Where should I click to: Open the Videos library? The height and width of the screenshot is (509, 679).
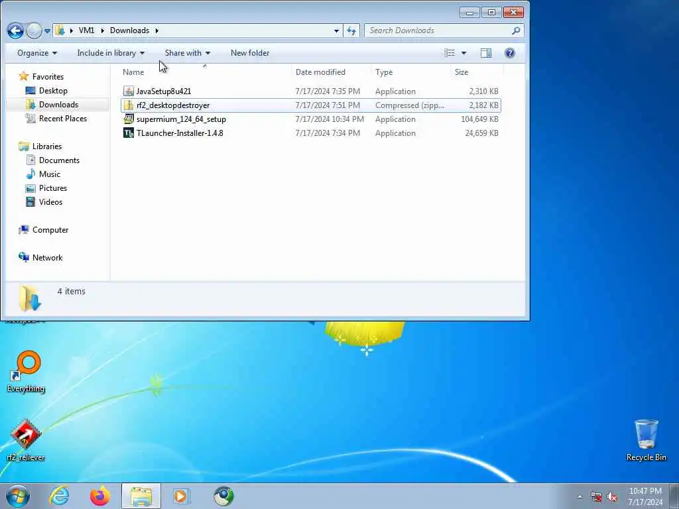pyautogui.click(x=50, y=201)
